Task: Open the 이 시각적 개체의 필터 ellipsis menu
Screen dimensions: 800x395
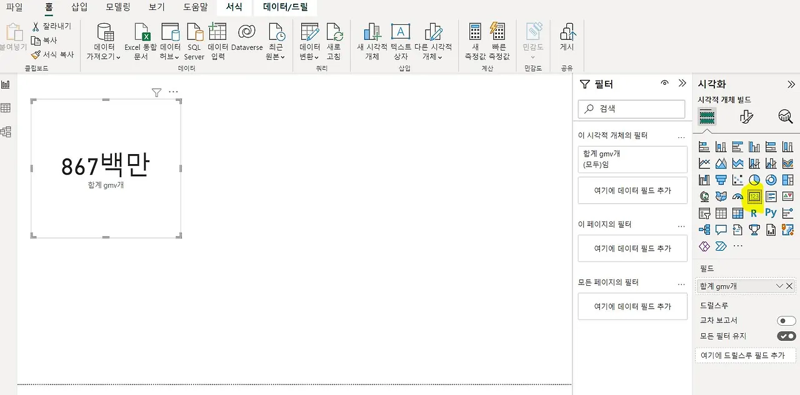Action: (x=681, y=136)
